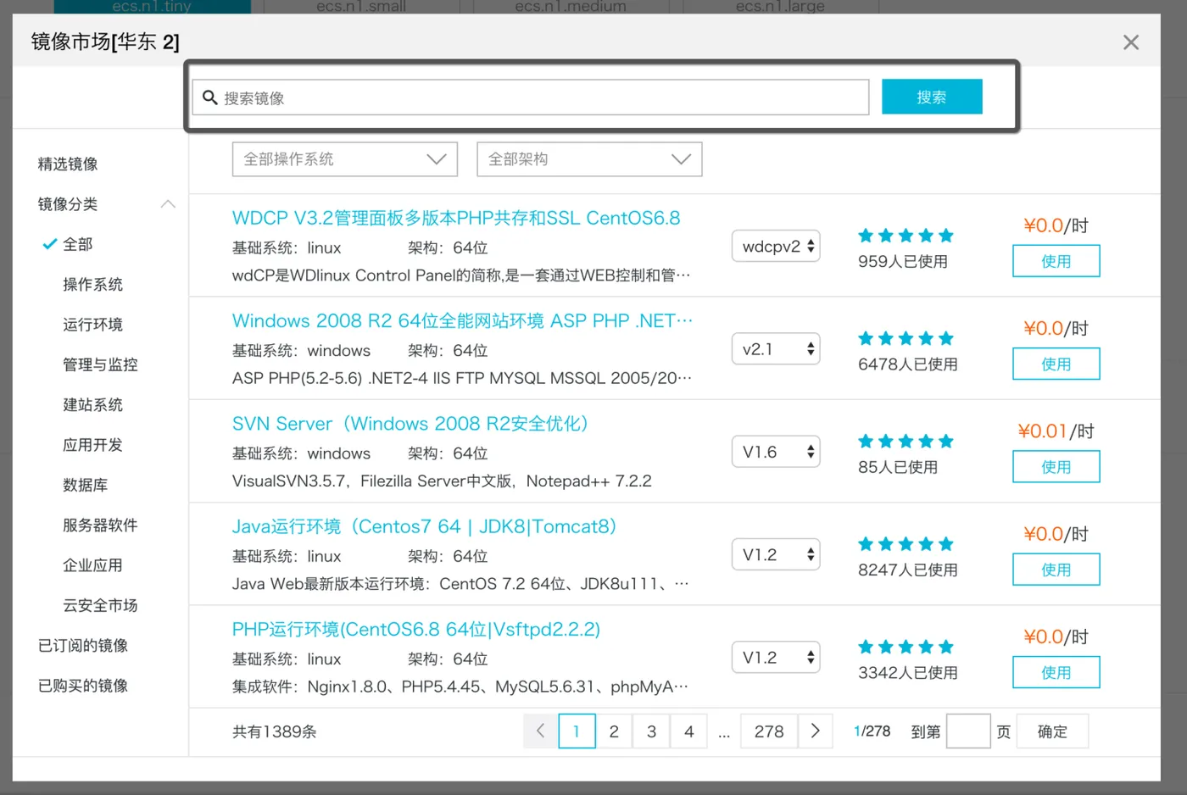Image resolution: width=1187 pixels, height=795 pixels.
Task: Click the magnifier icon in the search box
Action: point(210,97)
